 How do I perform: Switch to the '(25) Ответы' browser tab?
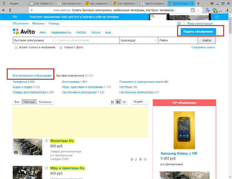coord(42,3)
